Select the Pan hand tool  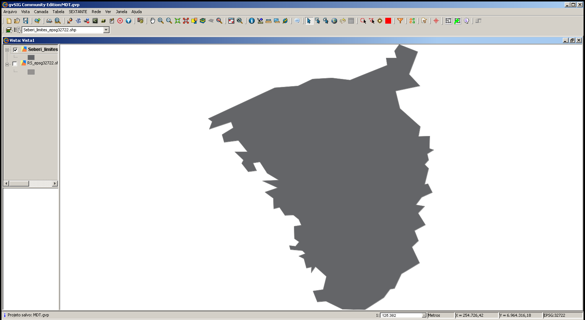click(152, 21)
